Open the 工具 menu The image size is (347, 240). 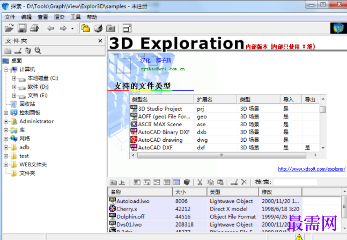point(76,17)
